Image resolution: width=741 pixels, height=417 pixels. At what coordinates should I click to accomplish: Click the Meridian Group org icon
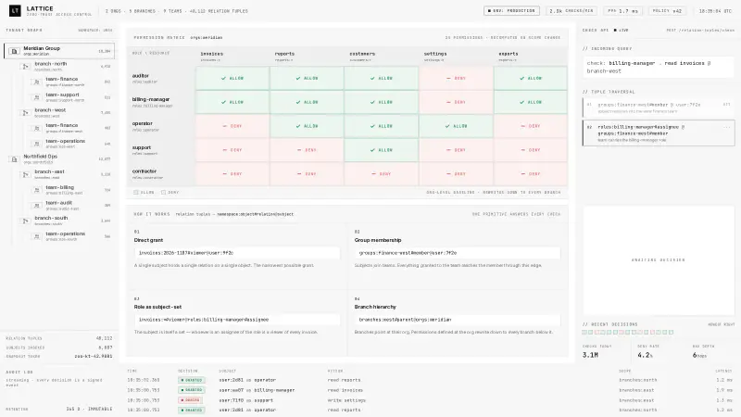tap(14, 51)
